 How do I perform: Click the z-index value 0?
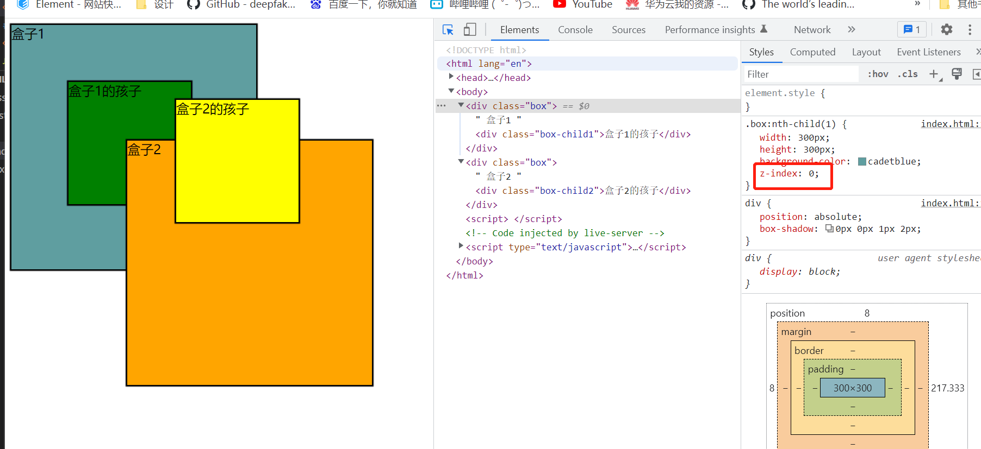tap(811, 174)
